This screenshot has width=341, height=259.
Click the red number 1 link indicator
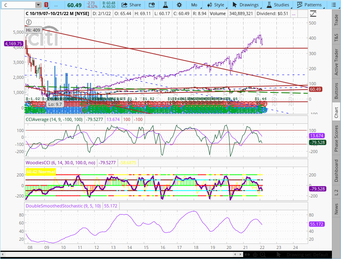pyautogui.click(x=46, y=5)
